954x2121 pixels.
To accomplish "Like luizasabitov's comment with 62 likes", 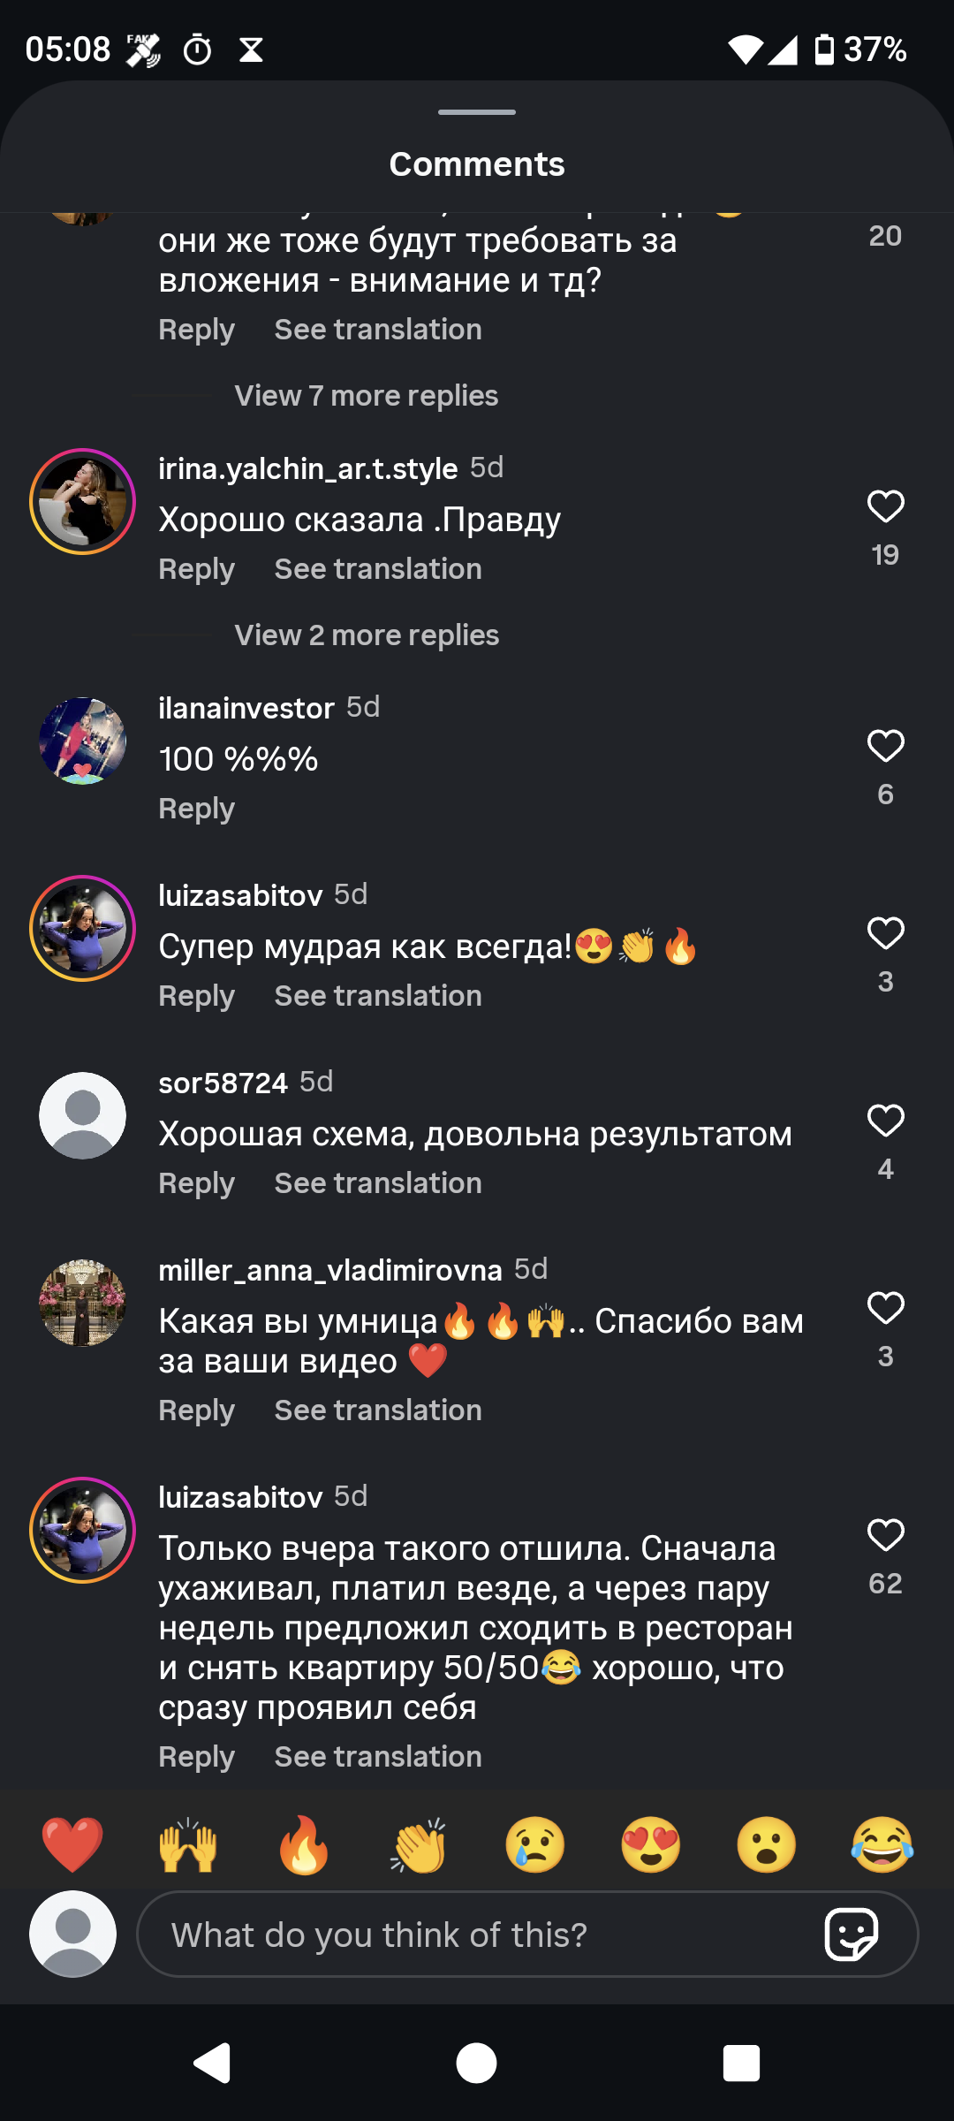I will (x=885, y=1535).
